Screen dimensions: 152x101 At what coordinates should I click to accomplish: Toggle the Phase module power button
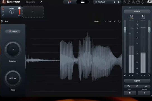pyautogui.click(x=3, y=9)
